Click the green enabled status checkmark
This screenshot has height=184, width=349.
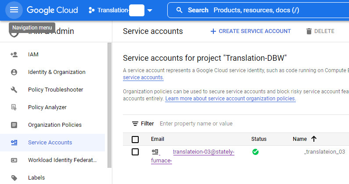[255, 152]
